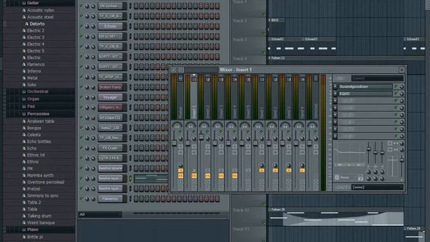Open the Mixer window options arrow menu
Screen dimensions: 430x242
173,70
